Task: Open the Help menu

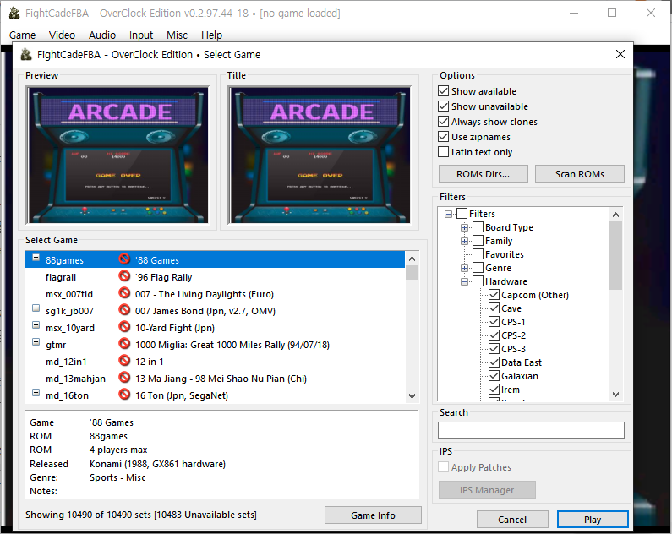Action: pyautogui.click(x=211, y=35)
